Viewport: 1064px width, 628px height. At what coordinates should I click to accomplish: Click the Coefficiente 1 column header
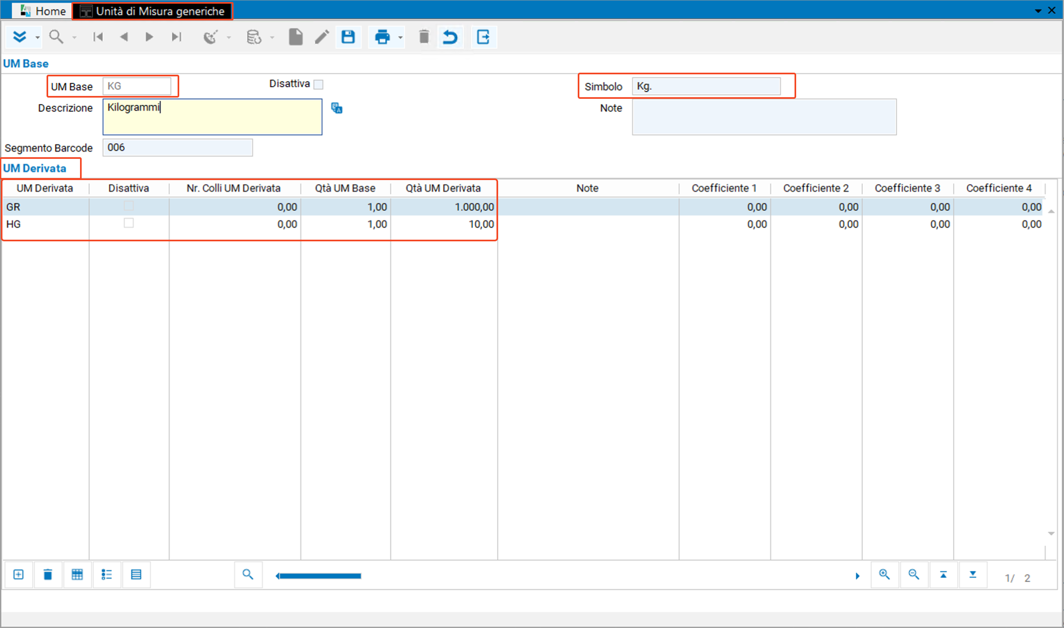tap(724, 188)
